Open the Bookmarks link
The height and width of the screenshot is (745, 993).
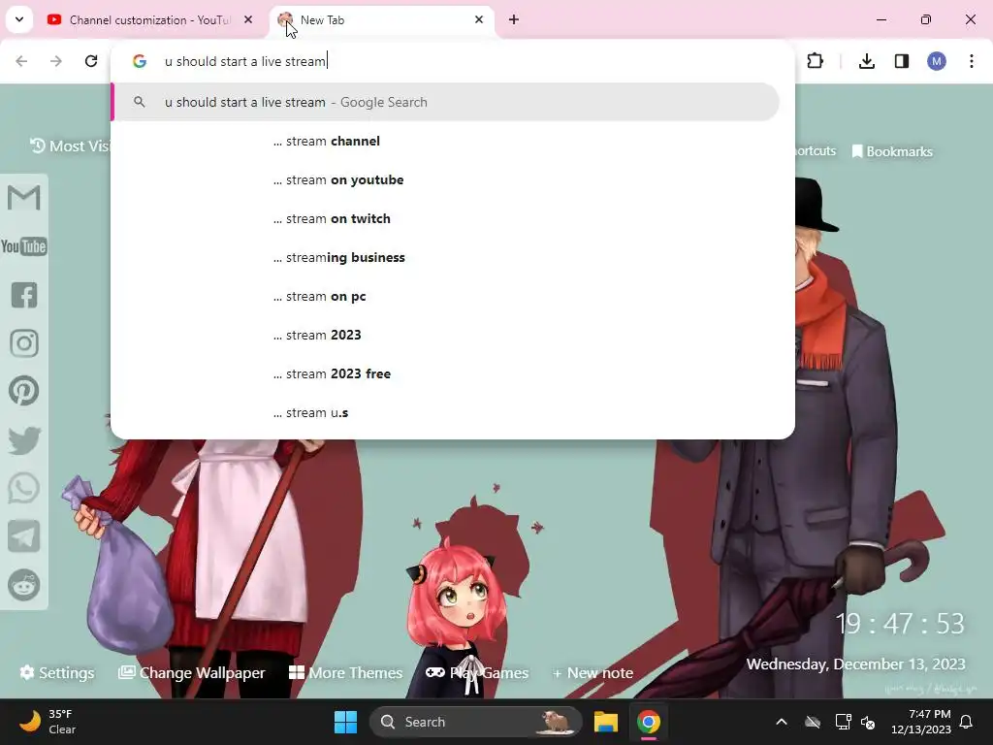tap(892, 151)
